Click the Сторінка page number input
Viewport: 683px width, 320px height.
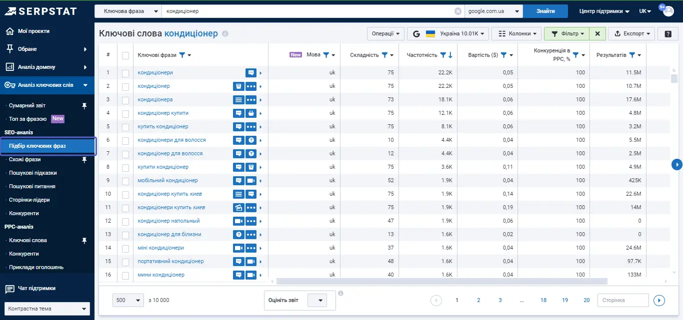click(623, 300)
